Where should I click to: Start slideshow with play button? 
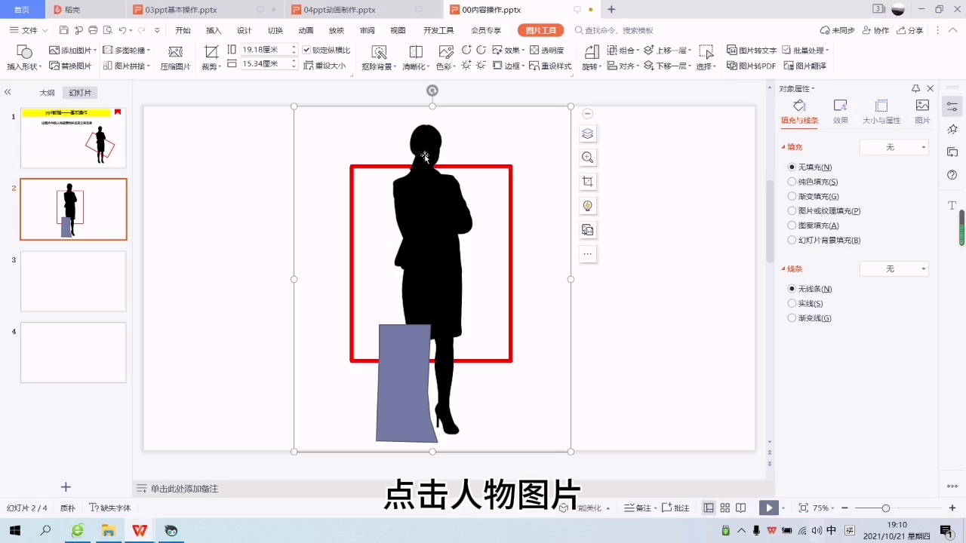pos(768,508)
